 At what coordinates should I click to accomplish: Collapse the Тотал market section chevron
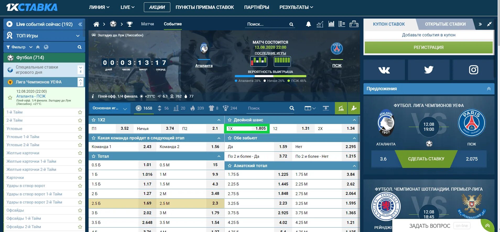[x=219, y=156]
